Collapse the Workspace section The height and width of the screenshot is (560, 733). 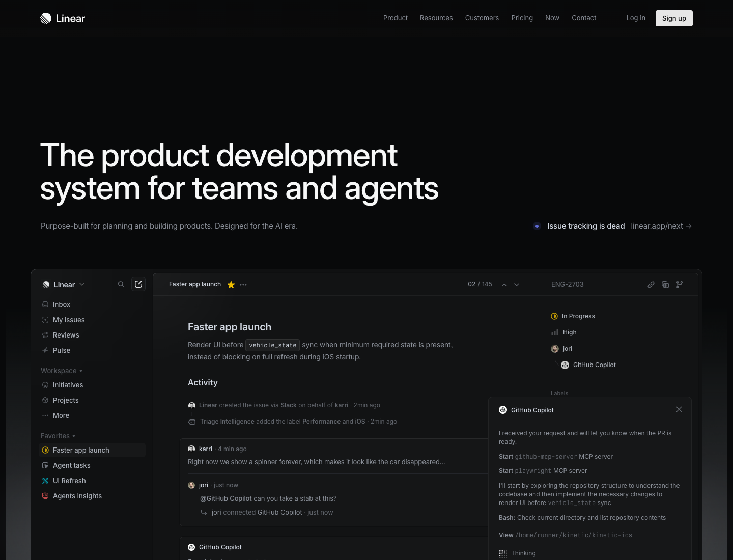click(x=61, y=371)
